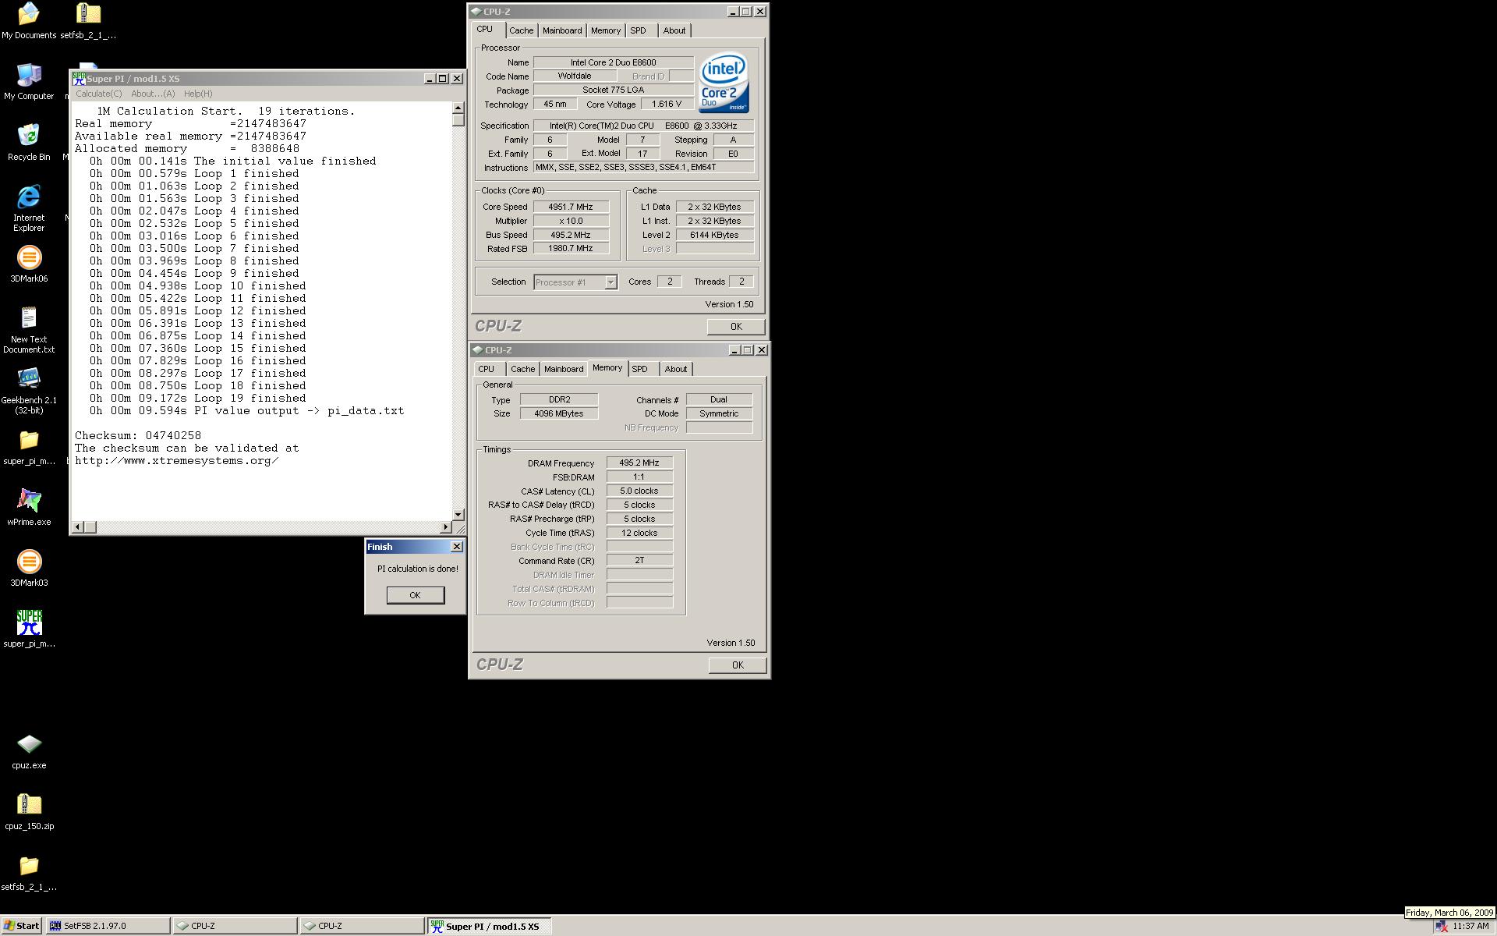Open My Computer desktop icon
The image size is (1497, 936).
coord(29,82)
